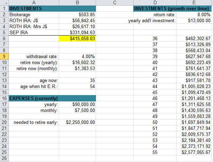Select the age 55 cell in column D
Viewport: 213px width, 162px height.
pos(155,152)
